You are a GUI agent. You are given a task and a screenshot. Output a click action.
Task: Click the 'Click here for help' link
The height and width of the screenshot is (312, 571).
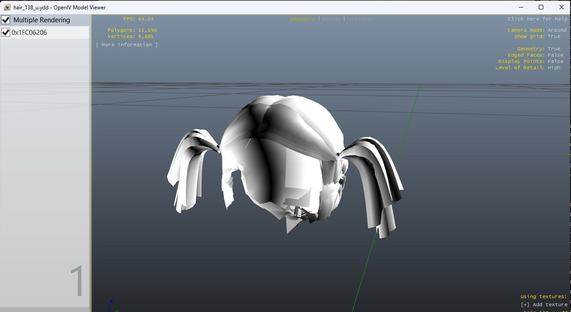(x=538, y=19)
